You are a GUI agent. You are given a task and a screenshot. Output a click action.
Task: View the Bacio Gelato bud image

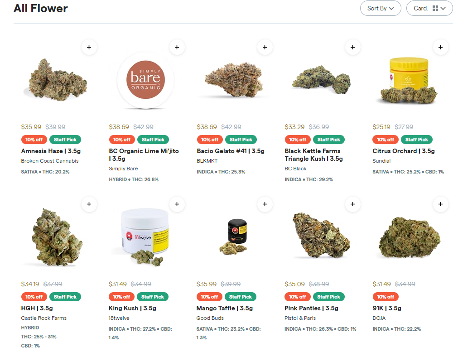click(234, 79)
